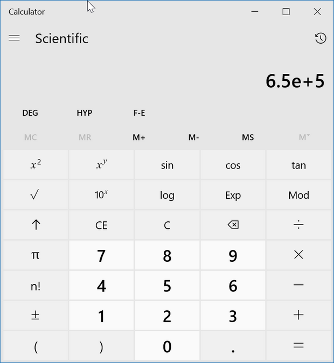Click the equals key
The width and height of the screenshot is (334, 363).
coord(298,346)
